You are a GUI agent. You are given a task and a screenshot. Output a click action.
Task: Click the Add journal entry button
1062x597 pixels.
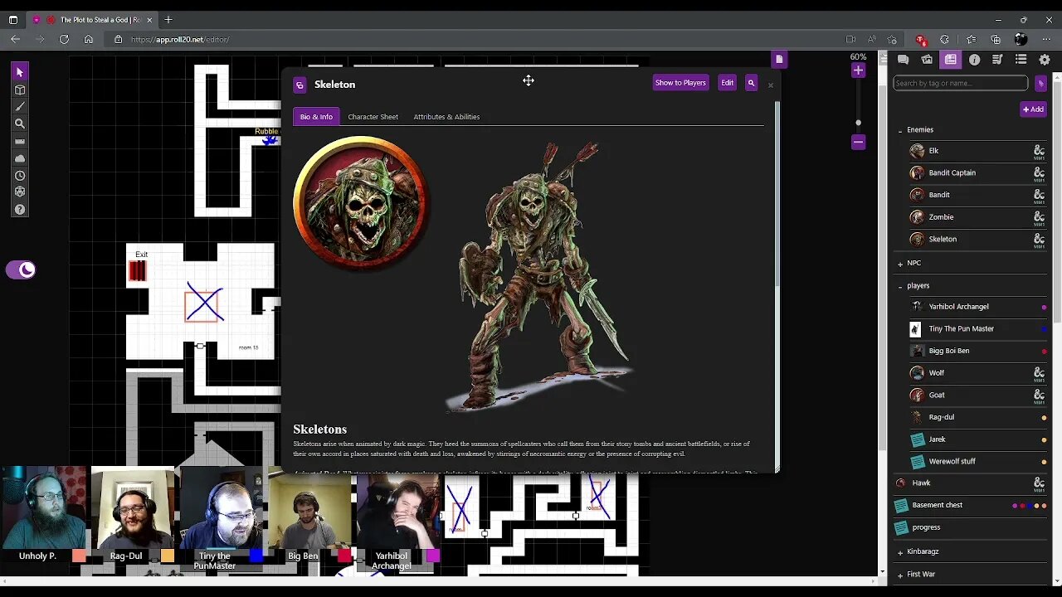tap(1033, 109)
